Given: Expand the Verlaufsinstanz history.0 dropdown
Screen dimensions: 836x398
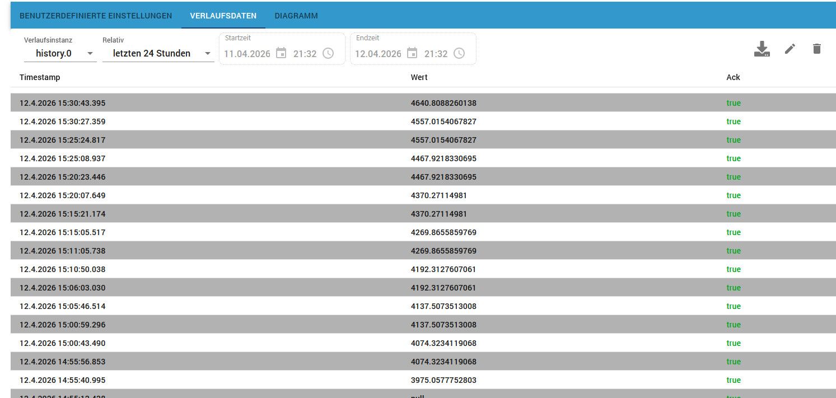Looking at the screenshot, I should tap(60, 53).
